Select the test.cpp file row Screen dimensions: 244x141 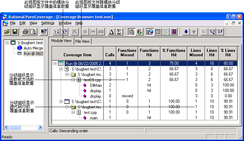(x=90, y=113)
